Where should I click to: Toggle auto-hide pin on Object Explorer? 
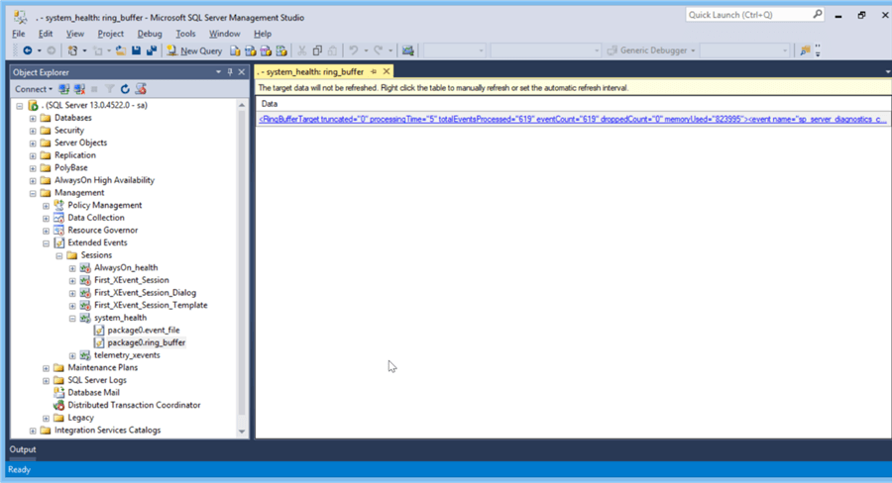230,72
